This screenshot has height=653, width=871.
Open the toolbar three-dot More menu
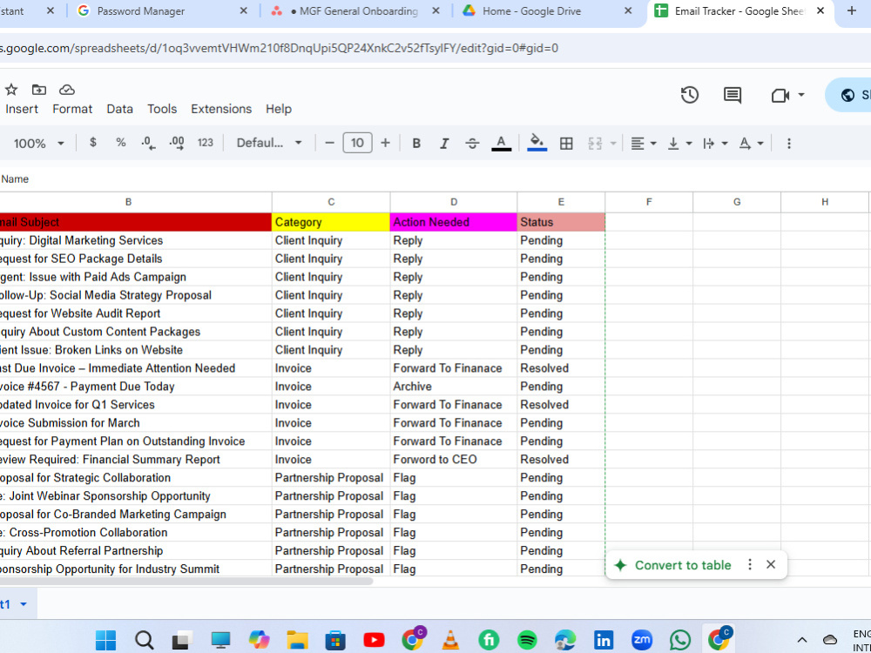[x=789, y=144]
